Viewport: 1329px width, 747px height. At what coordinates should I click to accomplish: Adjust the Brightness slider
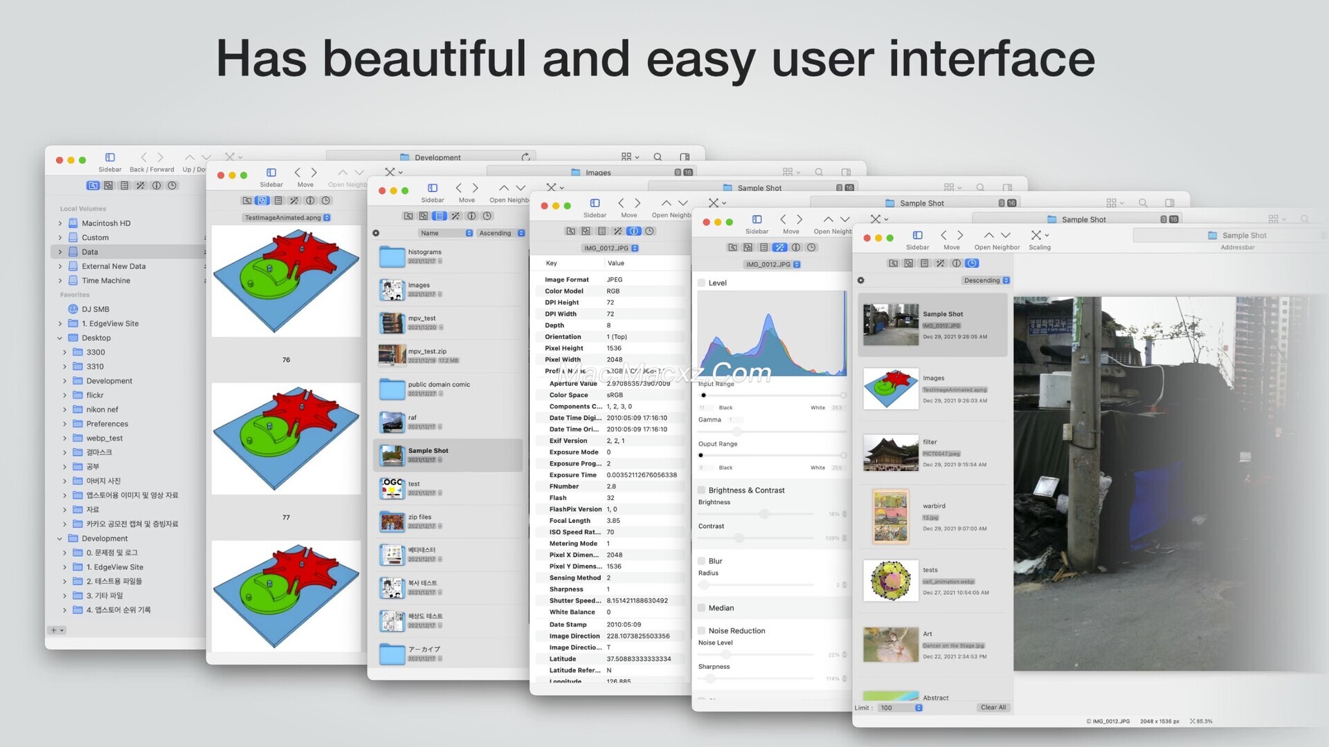point(764,514)
